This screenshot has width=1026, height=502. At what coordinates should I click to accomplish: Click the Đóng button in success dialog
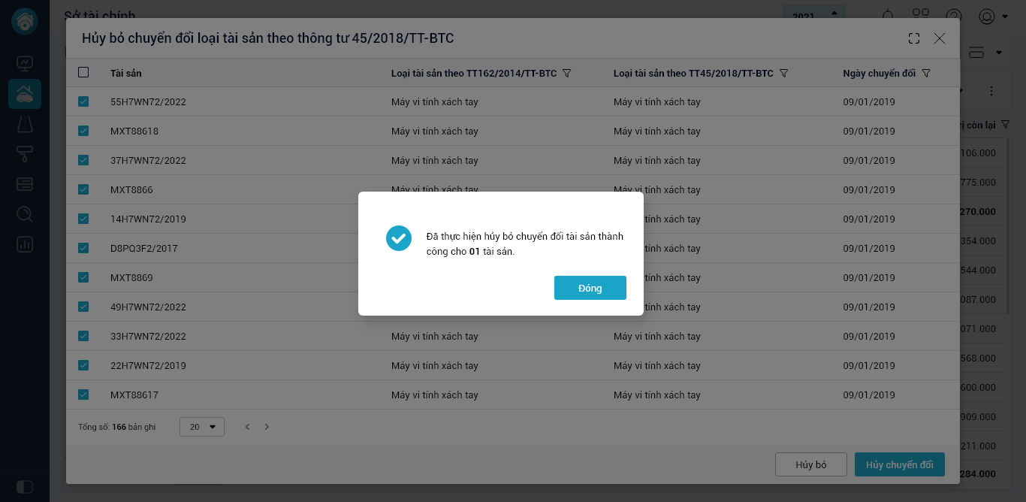point(590,288)
